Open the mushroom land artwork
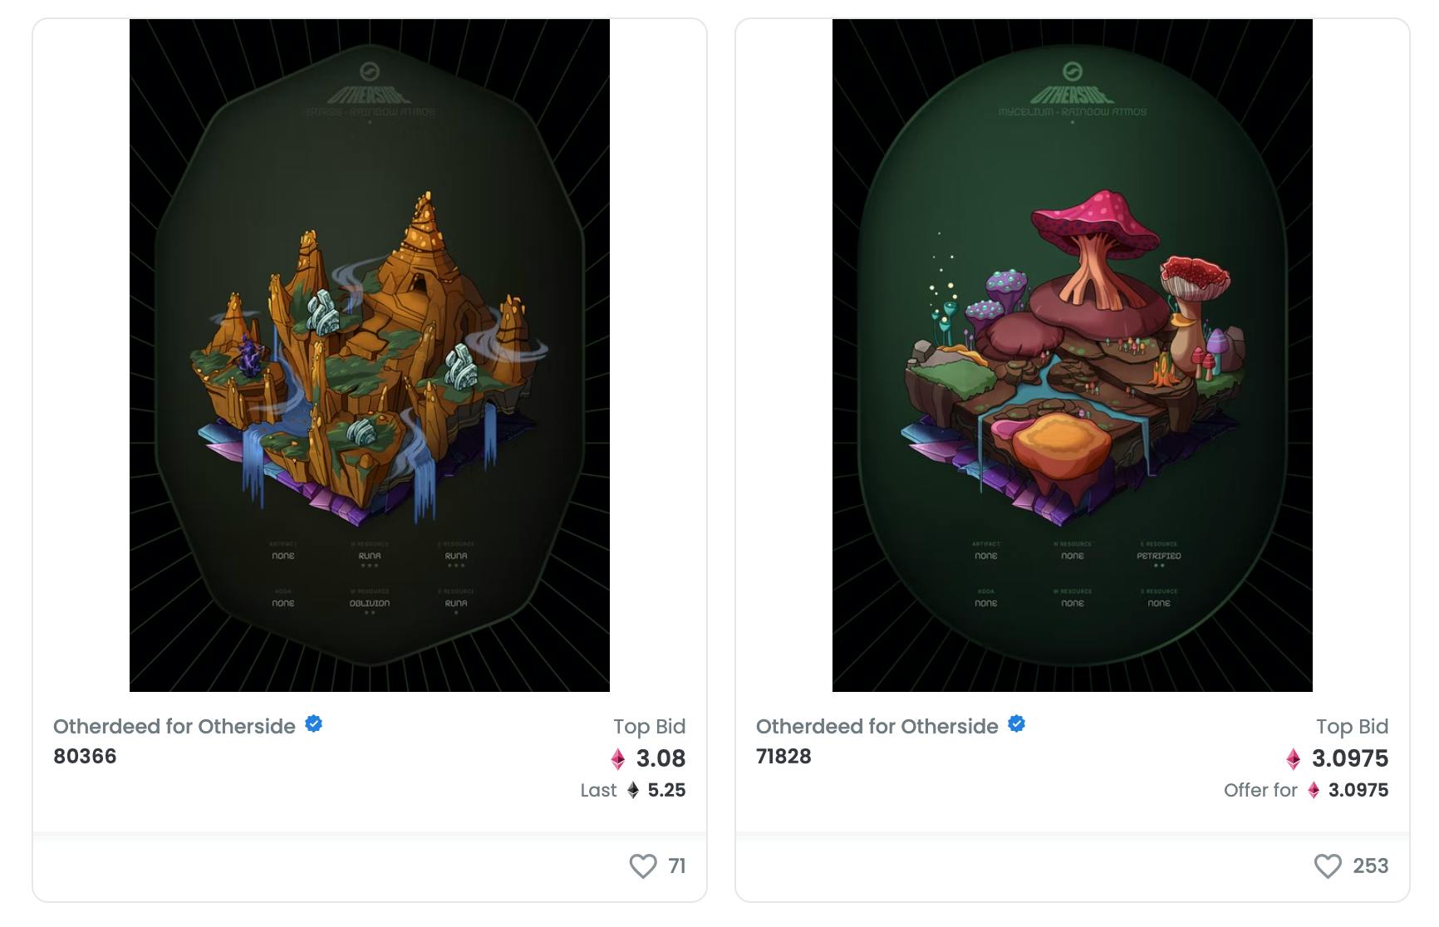 click(1073, 356)
